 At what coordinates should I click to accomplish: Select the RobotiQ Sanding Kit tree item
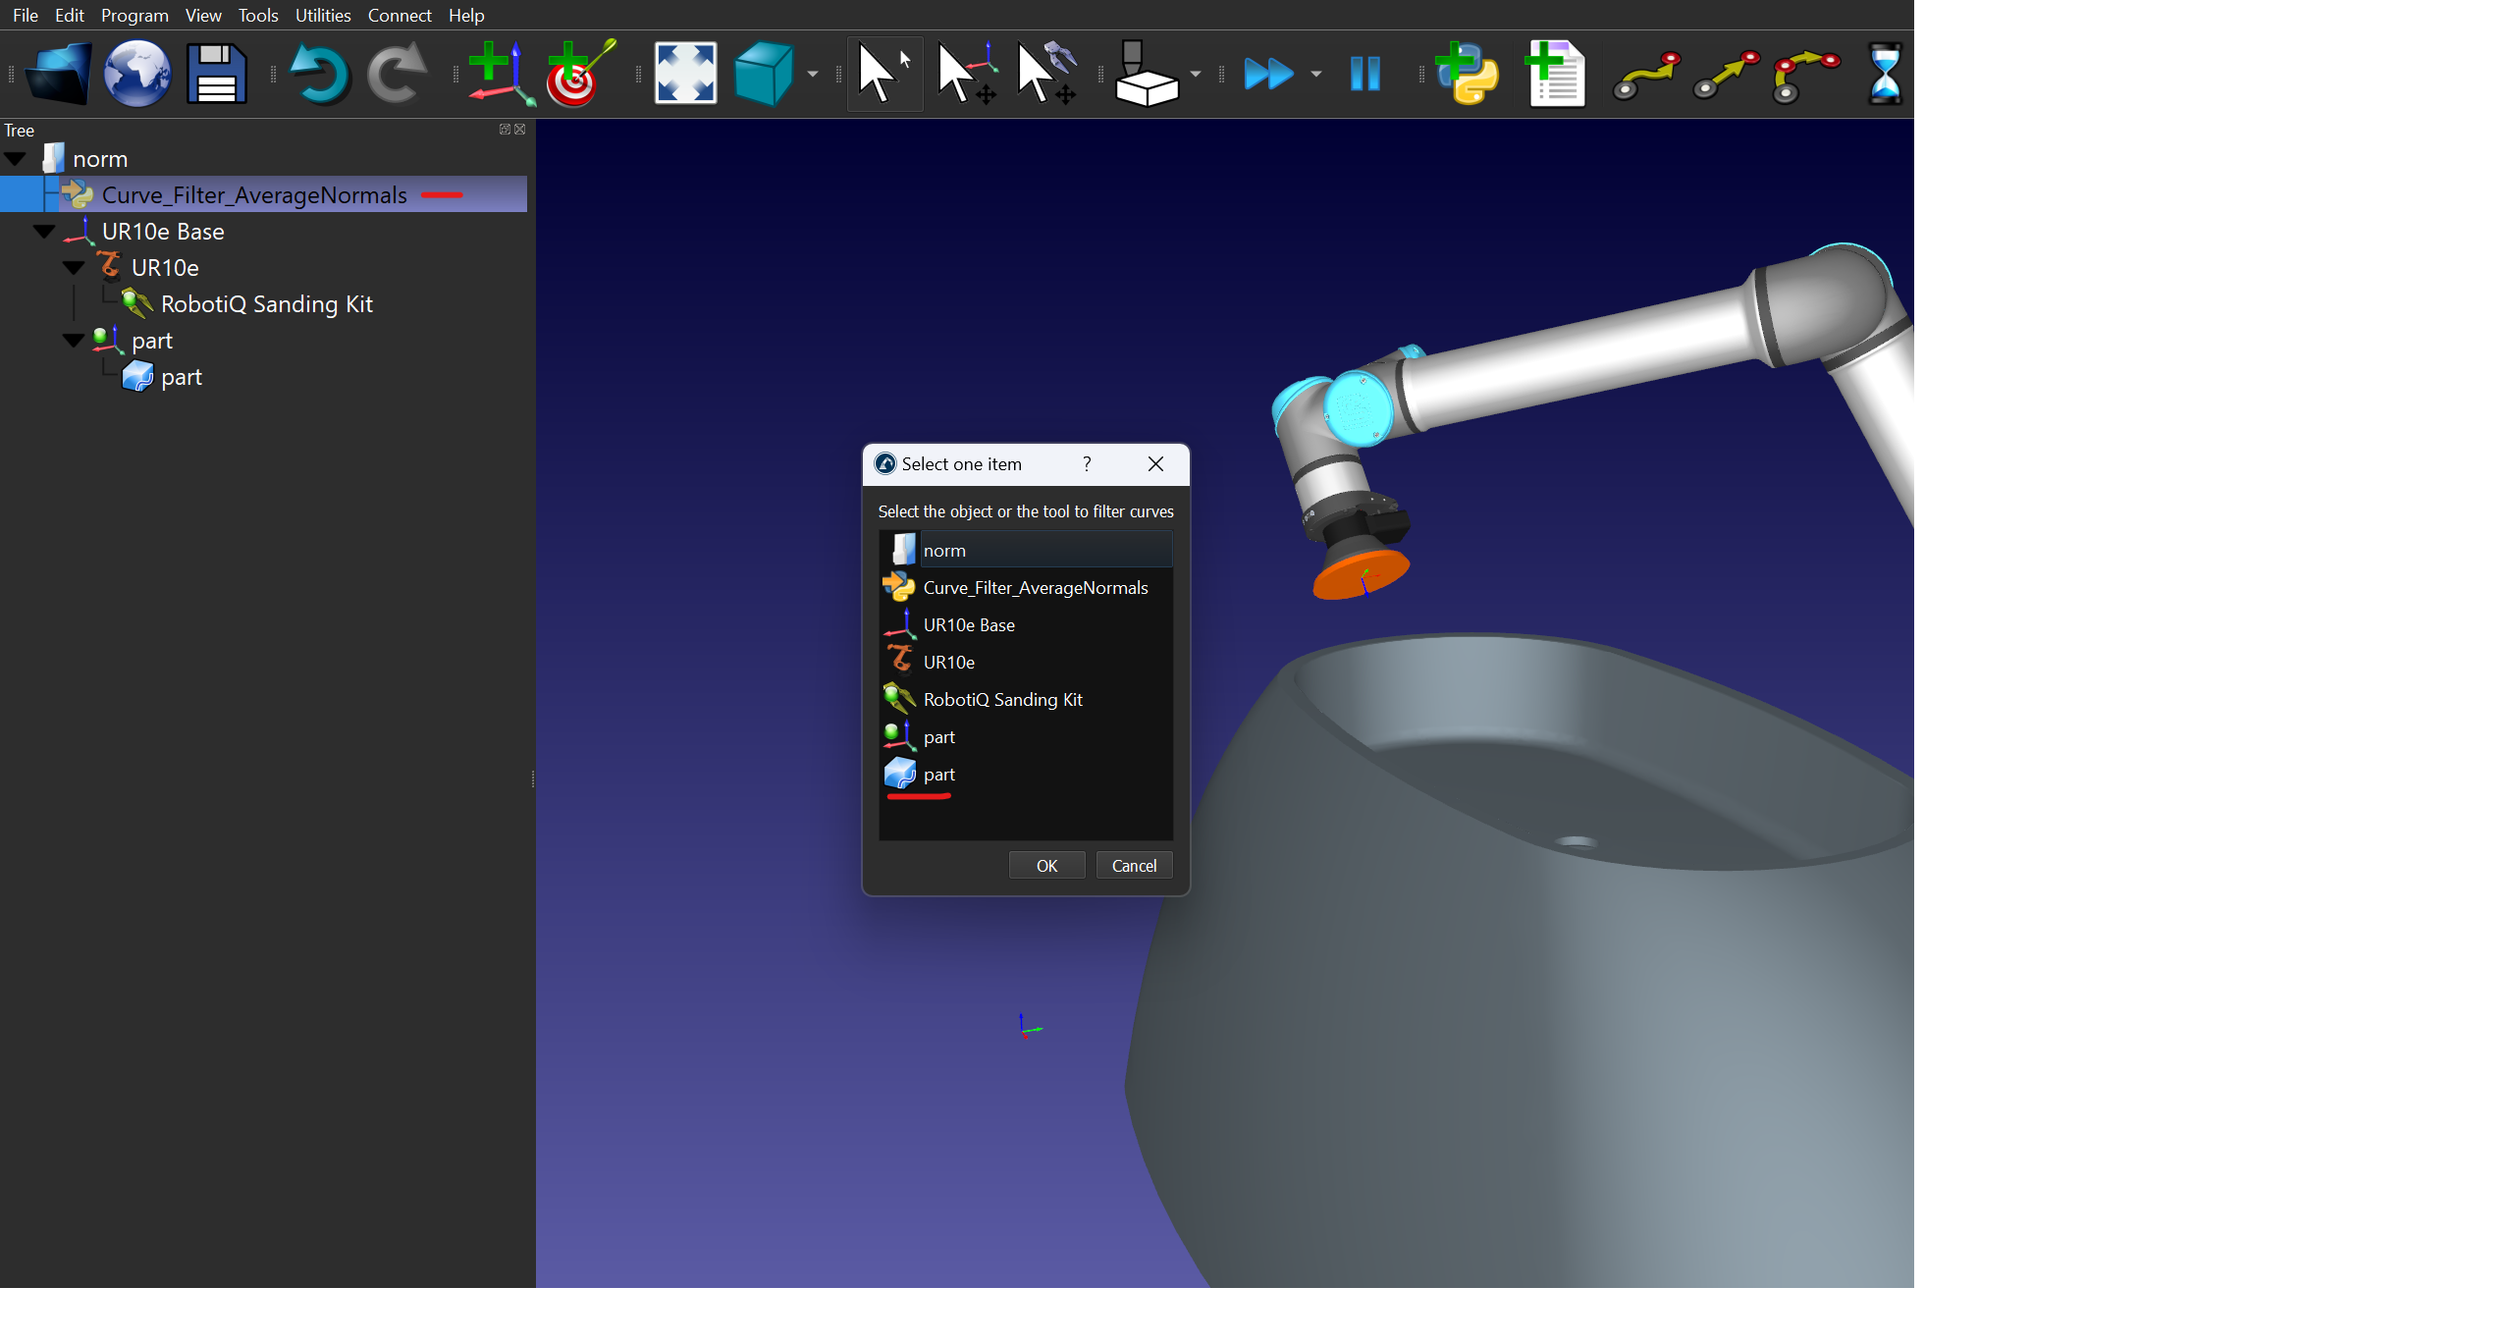266,304
